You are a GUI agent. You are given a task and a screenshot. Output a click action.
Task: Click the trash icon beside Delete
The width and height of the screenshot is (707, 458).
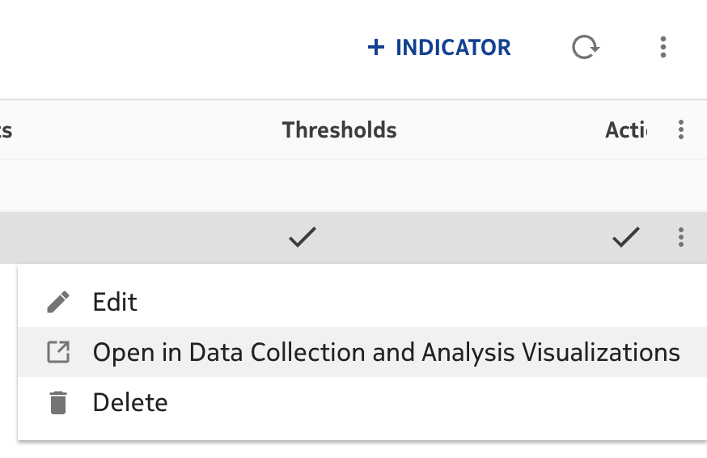[58, 402]
